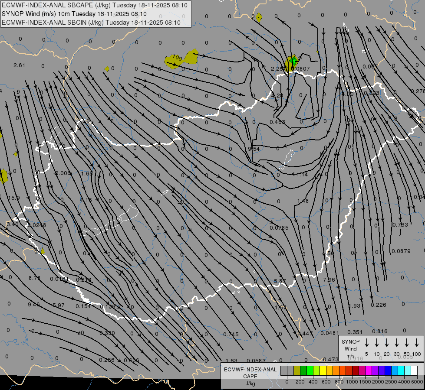Click the 1000 tick label in CAPE legend
The image size is (425, 390).
click(352, 382)
